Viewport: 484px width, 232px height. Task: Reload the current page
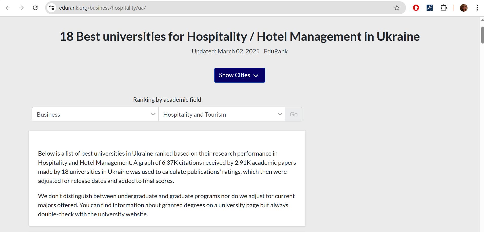(35, 8)
